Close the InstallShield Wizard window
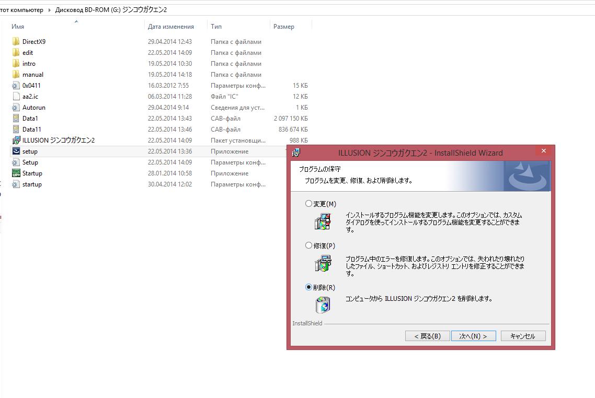Image resolution: width=595 pixels, height=398 pixels. tap(543, 151)
